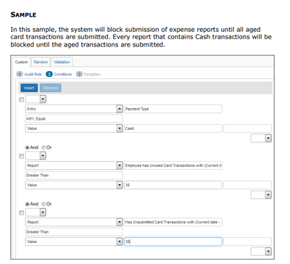Go to step 2 Conditions
Screen dimensions: 290x264
[x=59, y=74]
